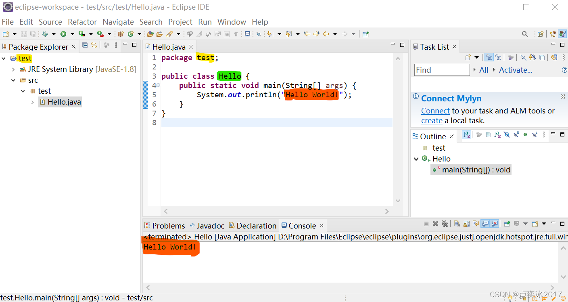
Task: Toggle Hide Static Fields and Methods in Outline
Action: click(x=516, y=135)
